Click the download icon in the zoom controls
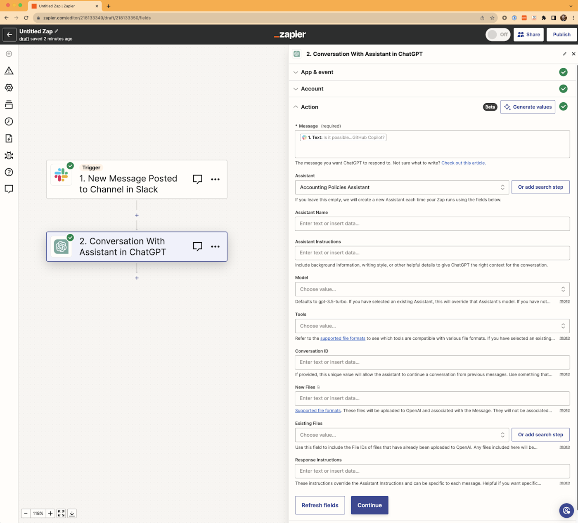 72,514
